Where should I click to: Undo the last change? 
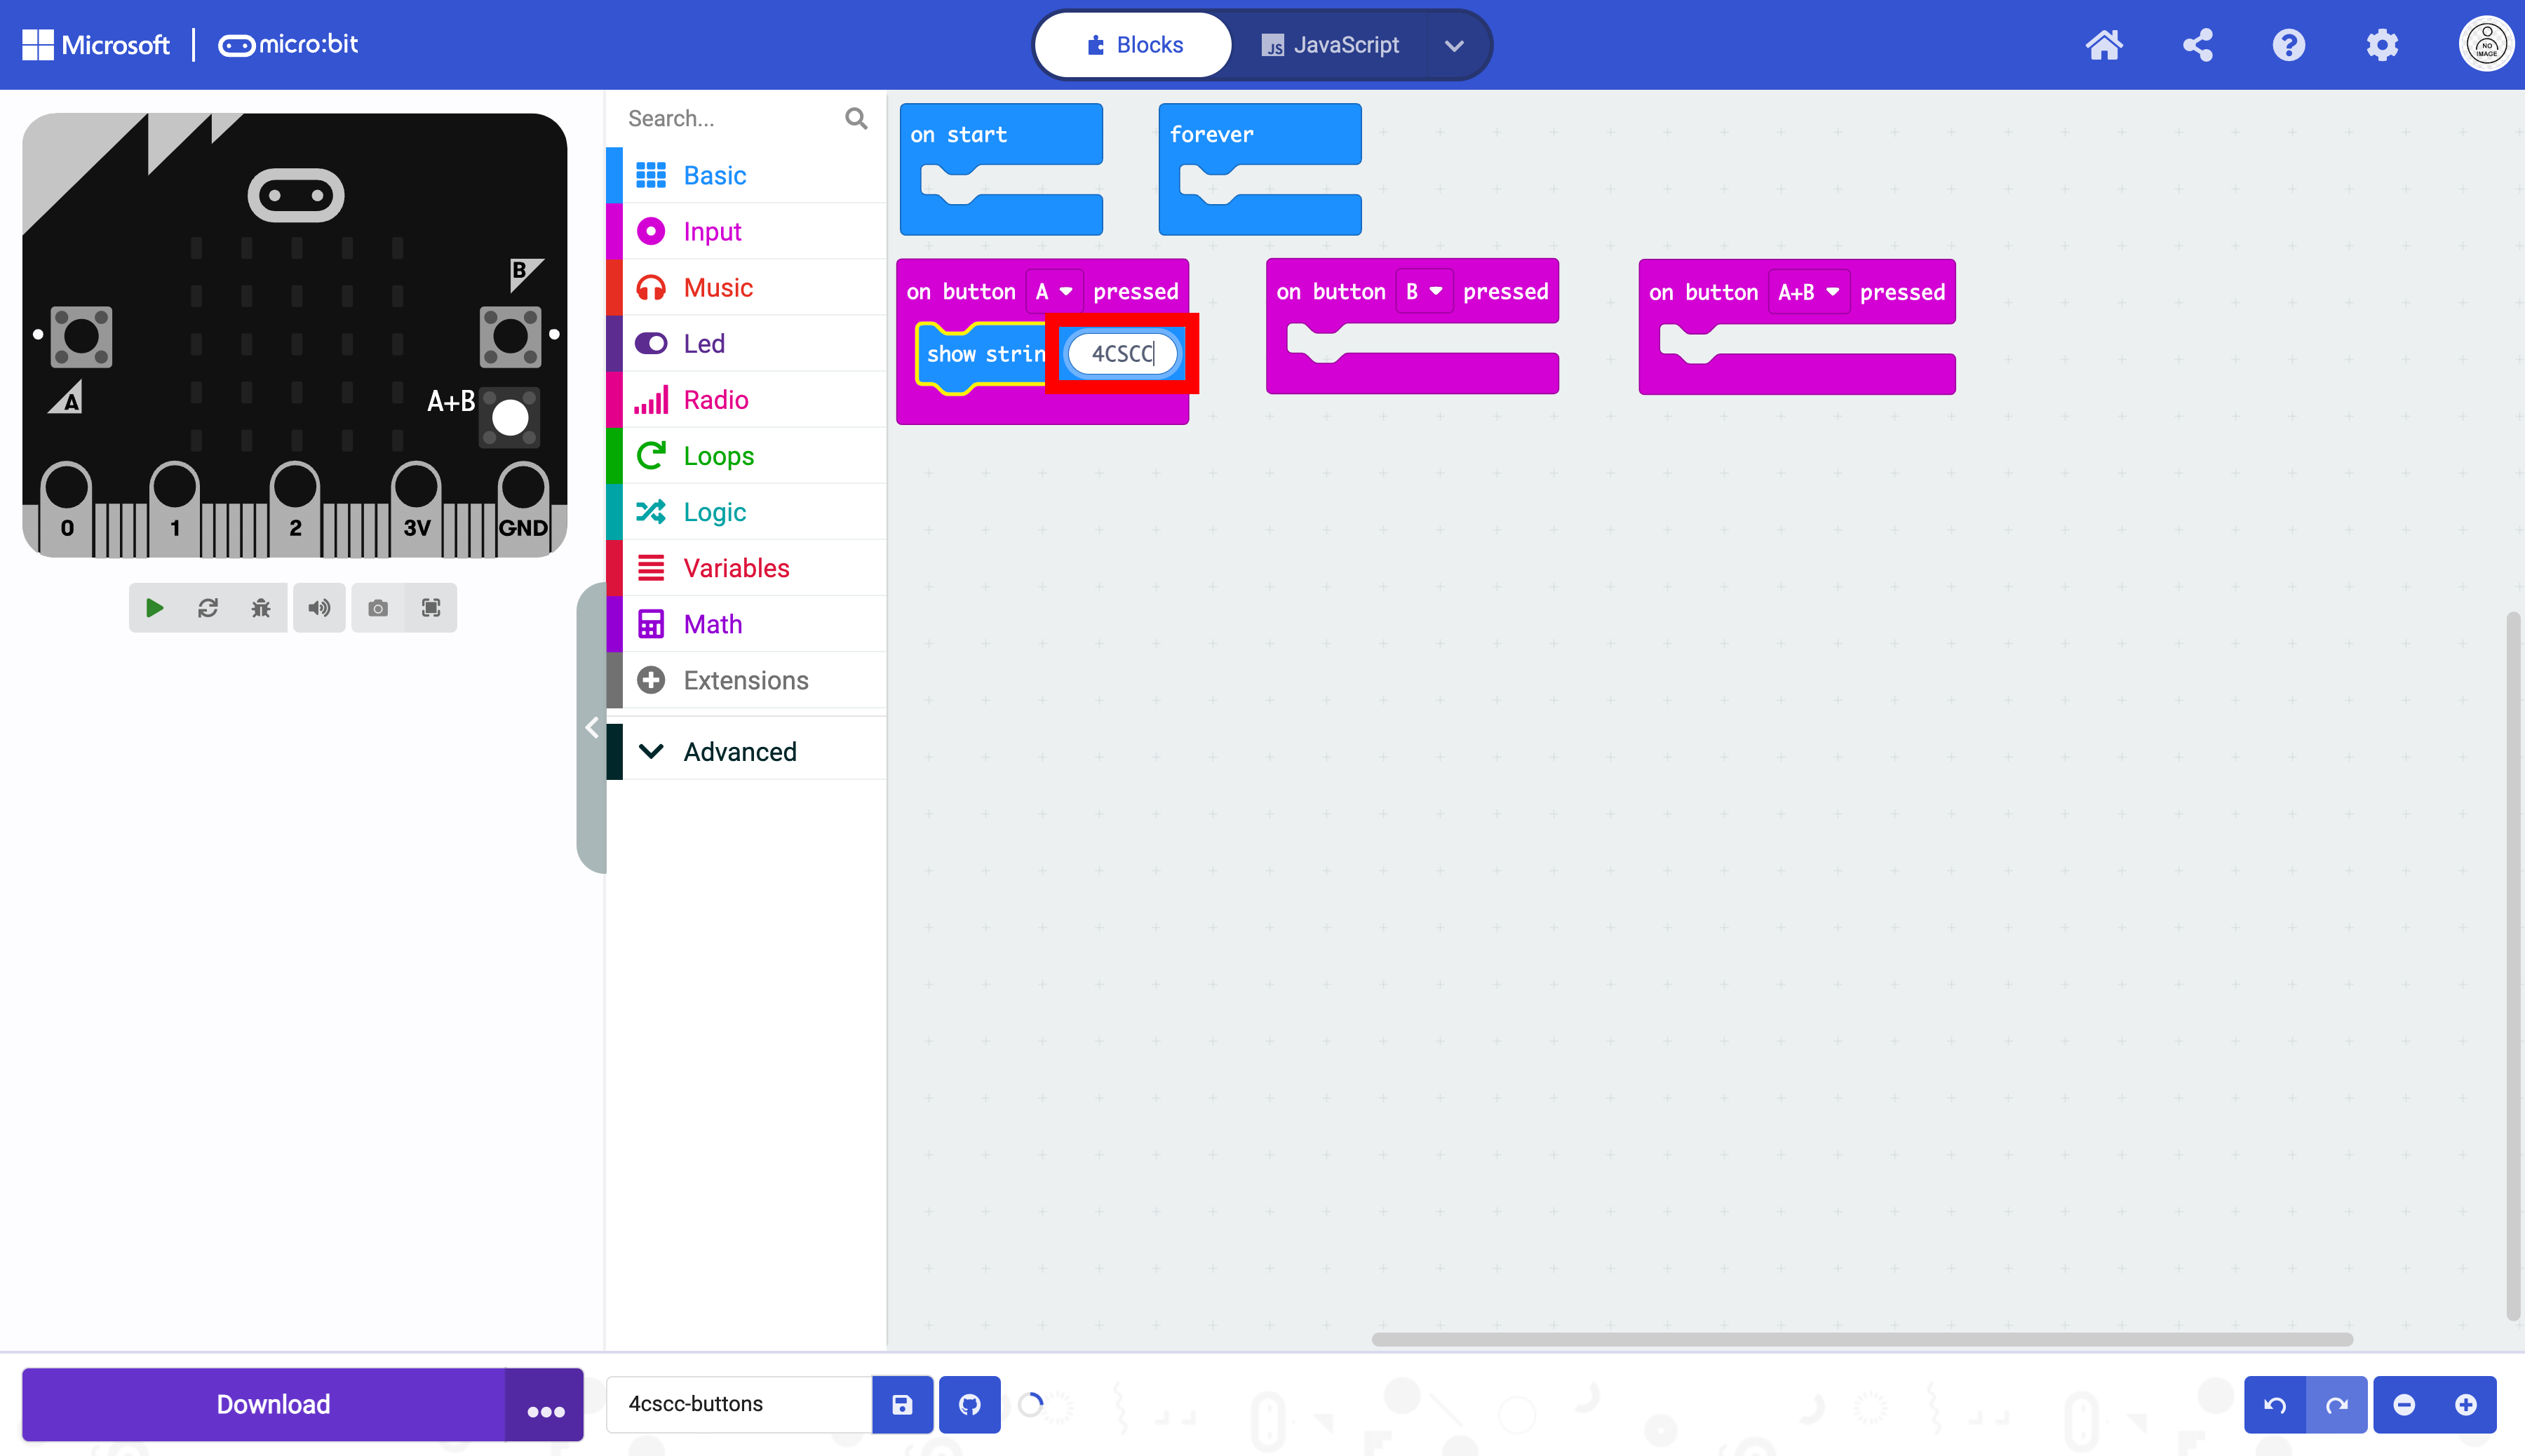point(2274,1404)
